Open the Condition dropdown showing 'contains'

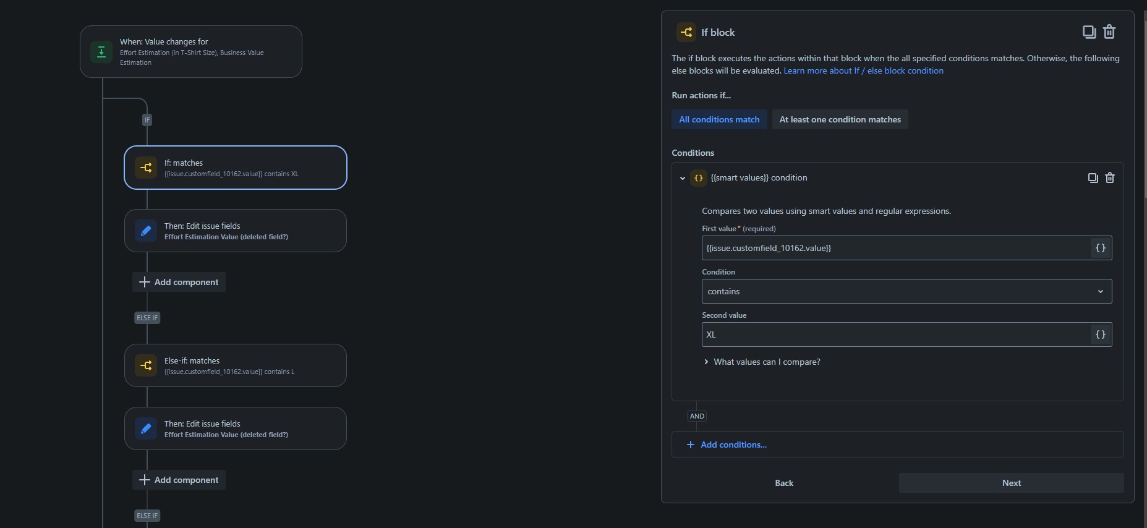(906, 291)
